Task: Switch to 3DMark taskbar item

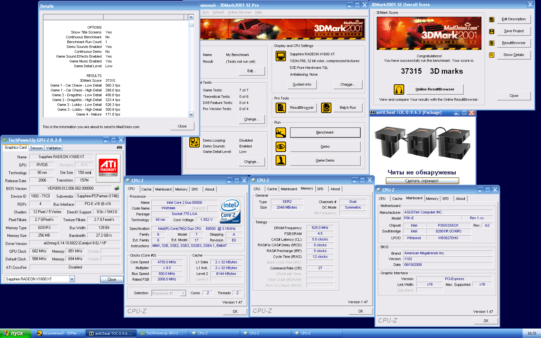Action: pyautogui.click(x=59, y=333)
